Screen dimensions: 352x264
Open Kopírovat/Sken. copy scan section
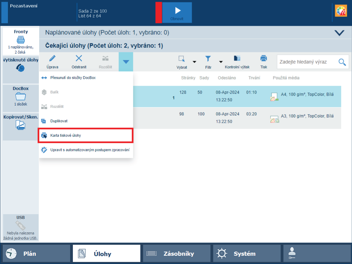pos(21,127)
